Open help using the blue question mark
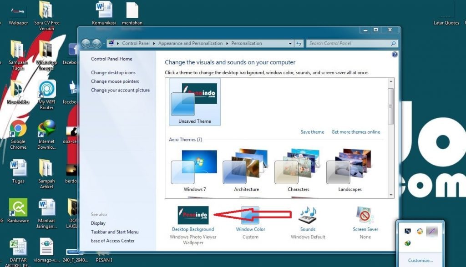Image resolution: width=466 pixels, height=267 pixels. [x=395, y=54]
